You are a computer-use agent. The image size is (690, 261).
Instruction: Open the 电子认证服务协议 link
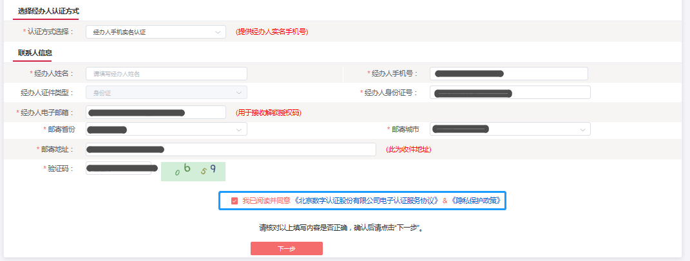point(366,201)
